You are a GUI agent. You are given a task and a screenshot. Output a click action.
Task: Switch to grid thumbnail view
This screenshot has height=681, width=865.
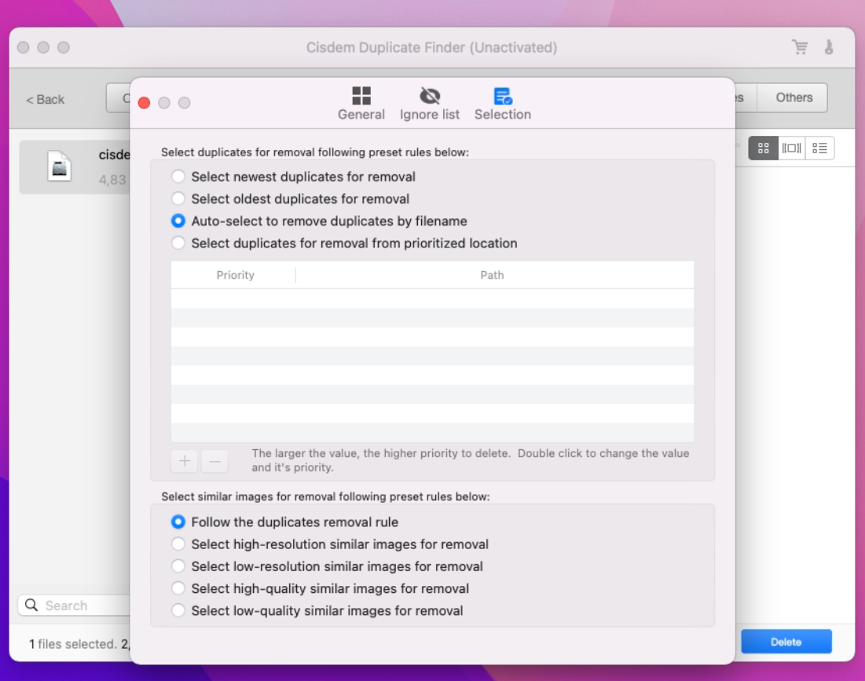coord(763,148)
